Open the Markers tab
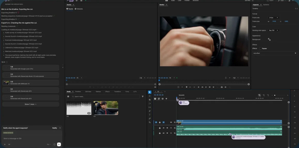 coord(98,92)
